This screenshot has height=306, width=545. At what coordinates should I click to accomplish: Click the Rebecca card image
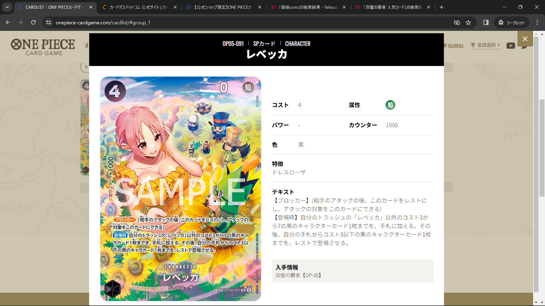pos(181,189)
